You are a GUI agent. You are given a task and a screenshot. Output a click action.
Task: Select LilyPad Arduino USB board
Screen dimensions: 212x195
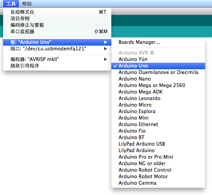tap(142, 144)
